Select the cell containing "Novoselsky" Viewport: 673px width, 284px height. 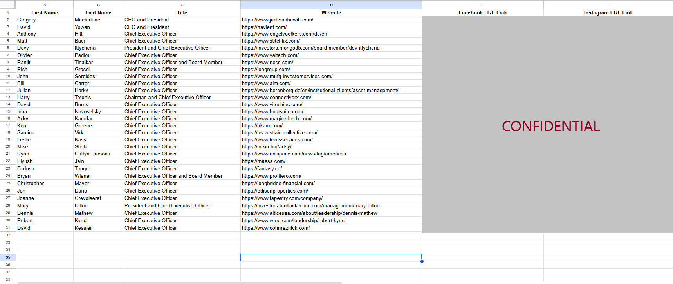(x=98, y=111)
